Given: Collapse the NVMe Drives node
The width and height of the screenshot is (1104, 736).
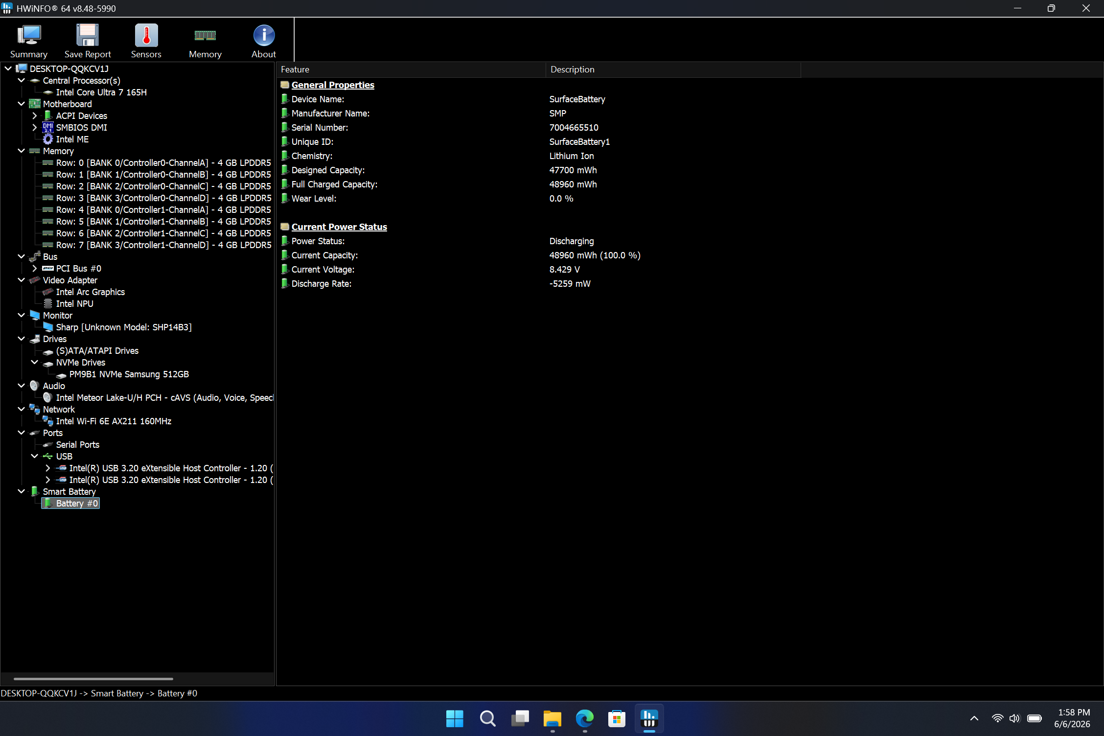Looking at the screenshot, I should coord(35,362).
